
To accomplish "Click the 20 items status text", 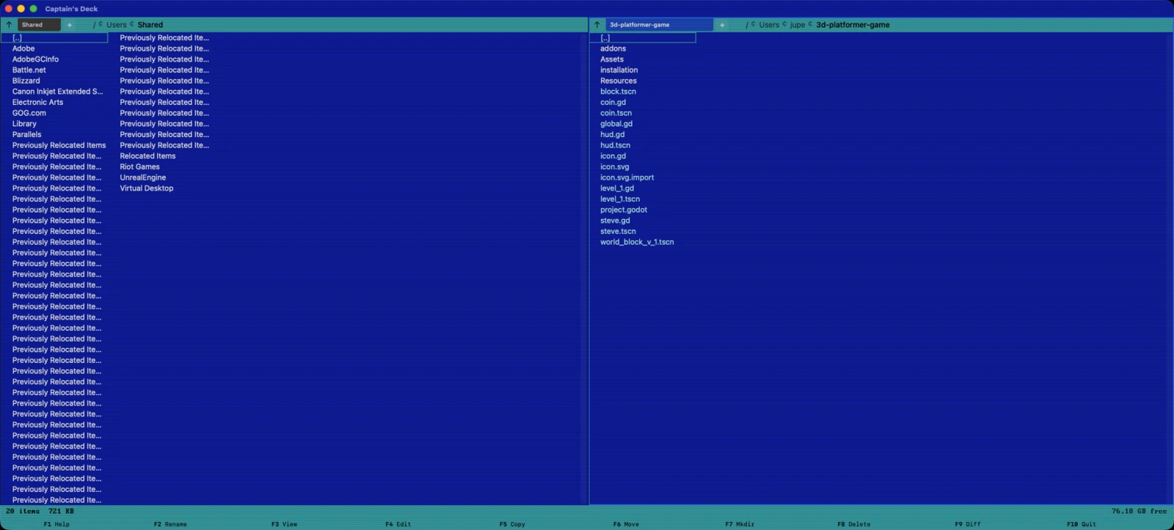I will click(x=23, y=511).
